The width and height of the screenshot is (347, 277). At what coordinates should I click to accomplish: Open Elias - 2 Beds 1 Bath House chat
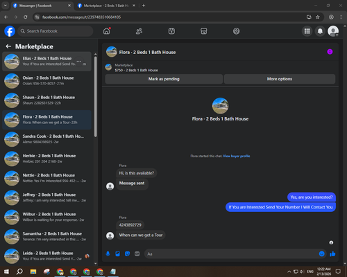click(46, 62)
